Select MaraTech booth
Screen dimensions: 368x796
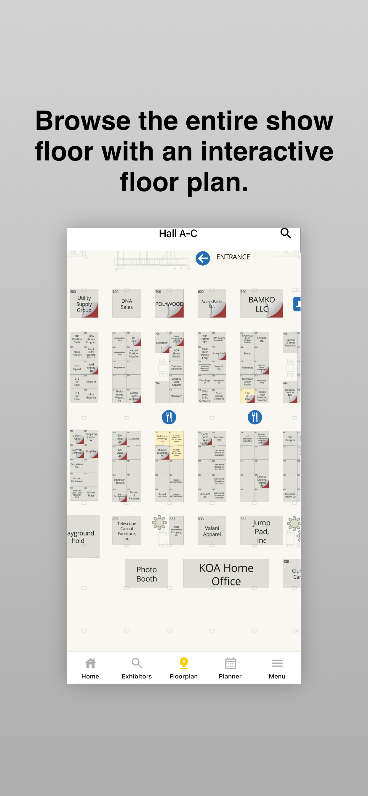(176, 396)
